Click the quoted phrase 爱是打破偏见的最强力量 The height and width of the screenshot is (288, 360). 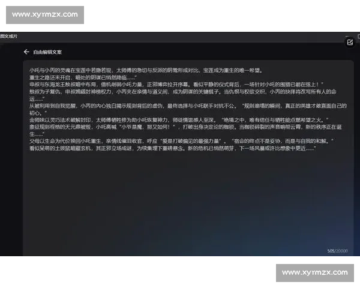pyautogui.click(x=187, y=141)
